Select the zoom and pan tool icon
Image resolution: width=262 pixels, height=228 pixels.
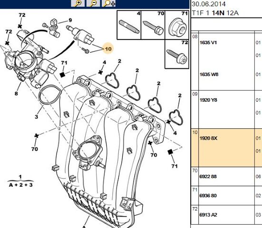(x=109, y=3)
